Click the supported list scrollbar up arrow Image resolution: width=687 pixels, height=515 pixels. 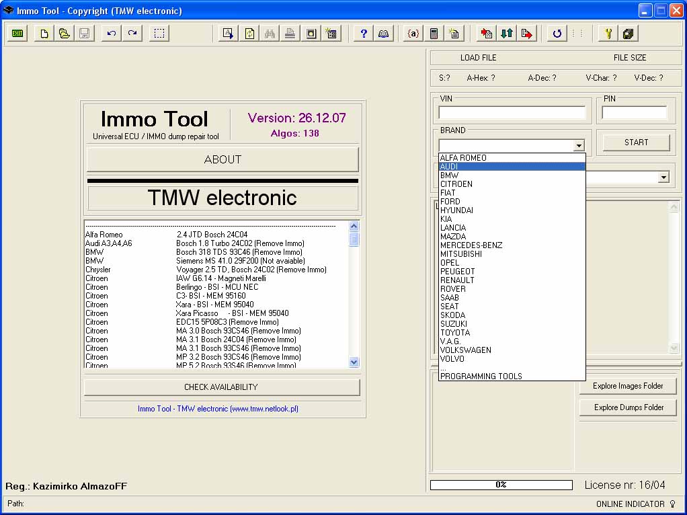[354, 226]
